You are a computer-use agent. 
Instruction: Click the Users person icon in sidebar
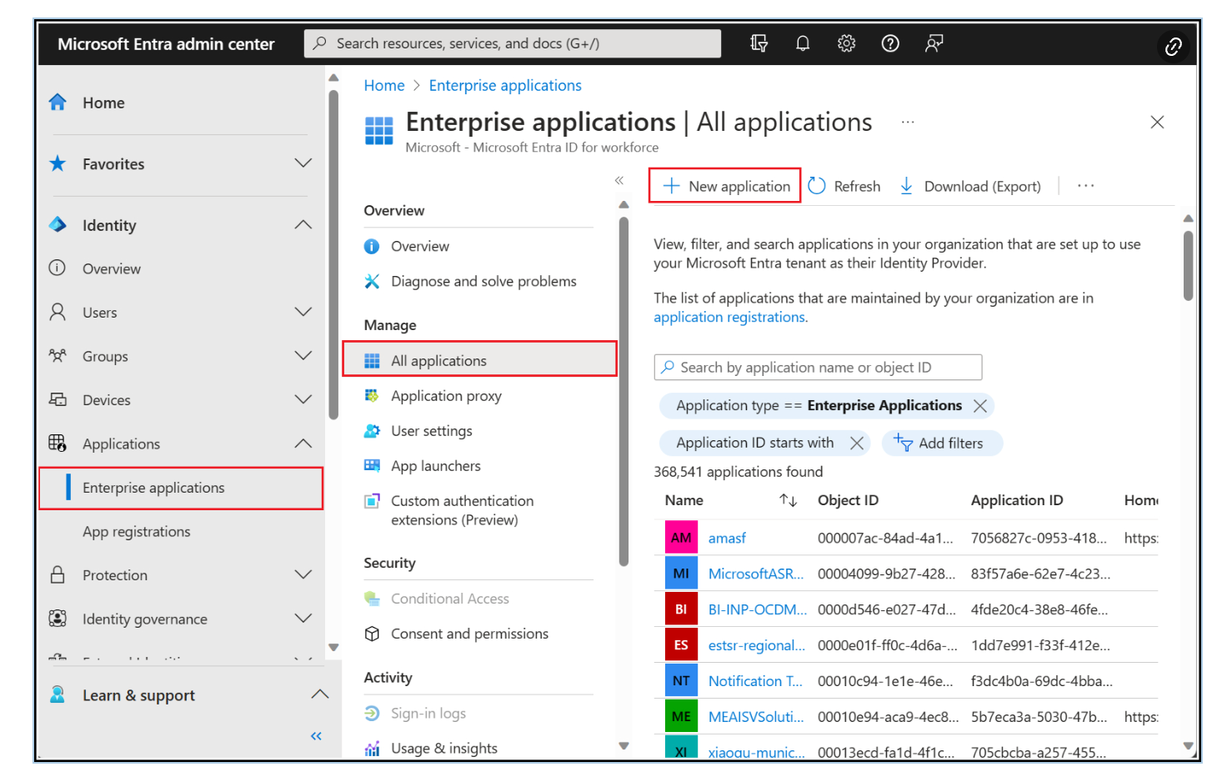pyautogui.click(x=58, y=312)
